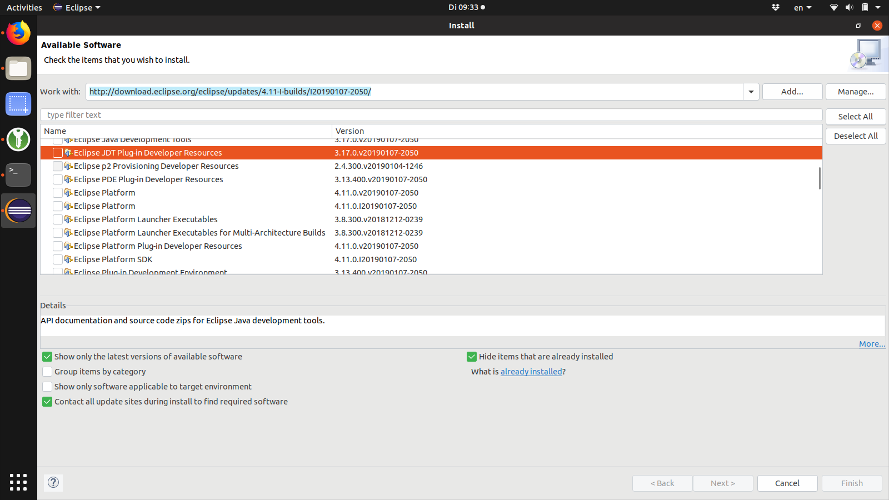Toggle Show only the latest versions
889x500 pixels.
pyautogui.click(x=47, y=357)
